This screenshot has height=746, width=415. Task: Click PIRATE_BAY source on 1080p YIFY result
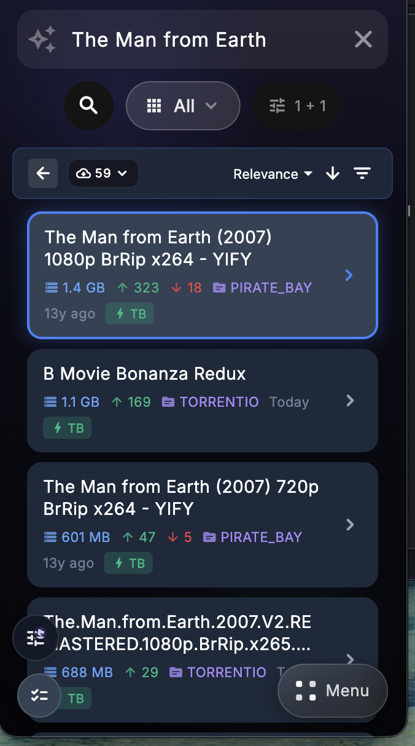pyautogui.click(x=262, y=288)
